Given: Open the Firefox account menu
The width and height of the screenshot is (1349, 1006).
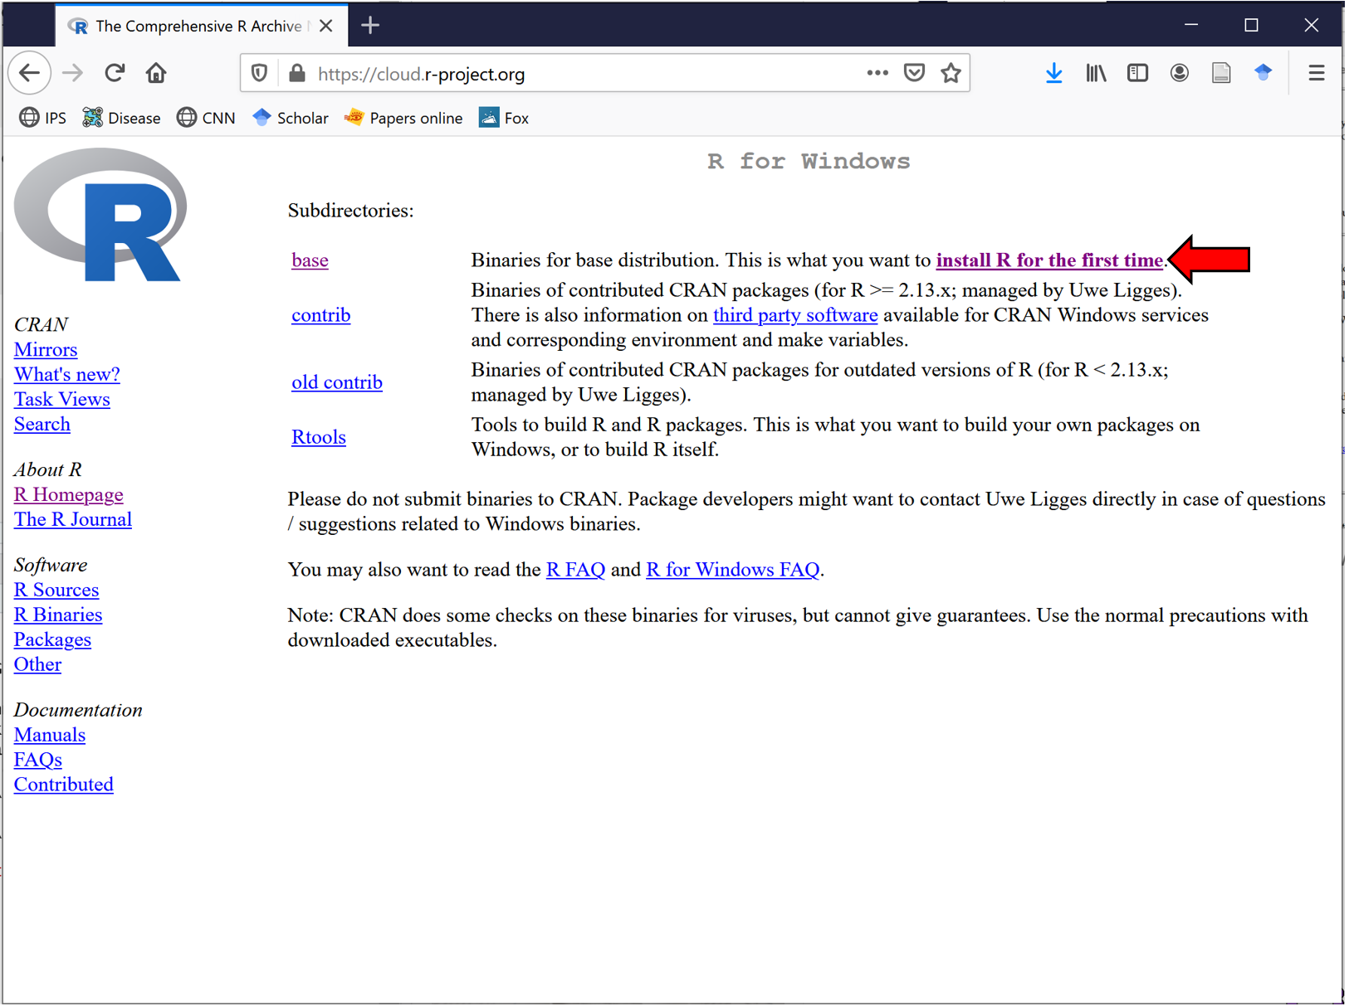Looking at the screenshot, I should tap(1179, 73).
